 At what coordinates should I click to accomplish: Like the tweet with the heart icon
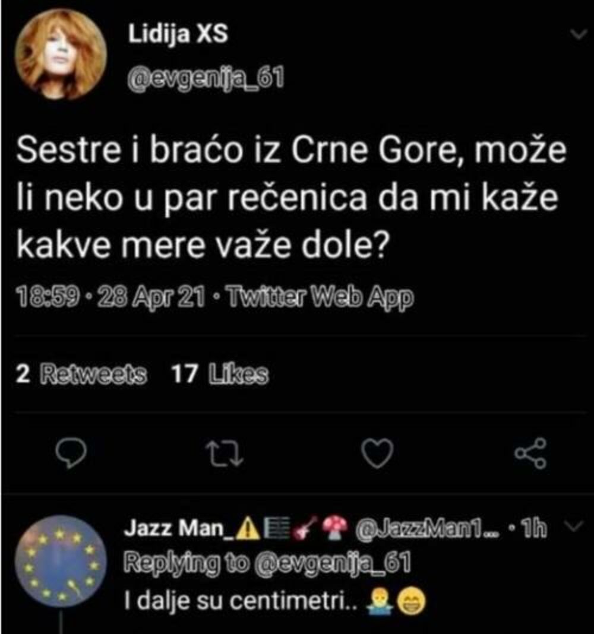[x=377, y=453]
